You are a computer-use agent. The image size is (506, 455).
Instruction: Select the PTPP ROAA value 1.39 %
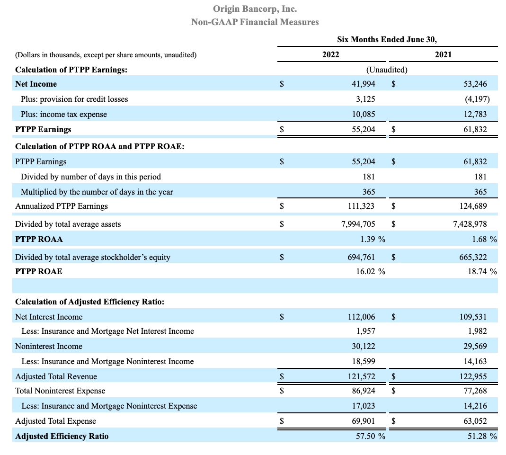coord(373,240)
